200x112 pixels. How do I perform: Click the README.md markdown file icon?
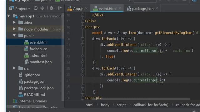pyautogui.click(x=21, y=95)
